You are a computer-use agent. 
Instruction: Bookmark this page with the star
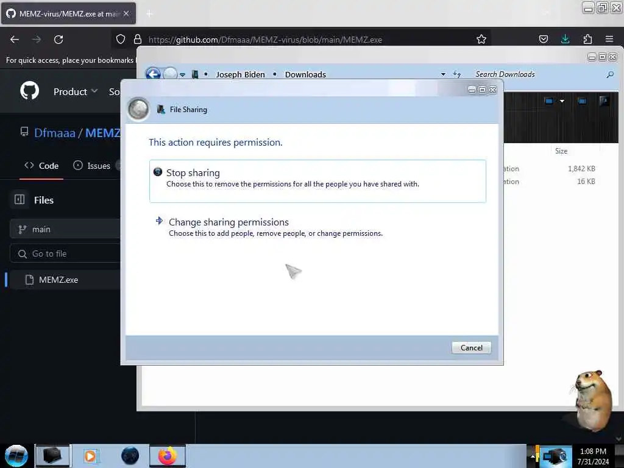(481, 39)
